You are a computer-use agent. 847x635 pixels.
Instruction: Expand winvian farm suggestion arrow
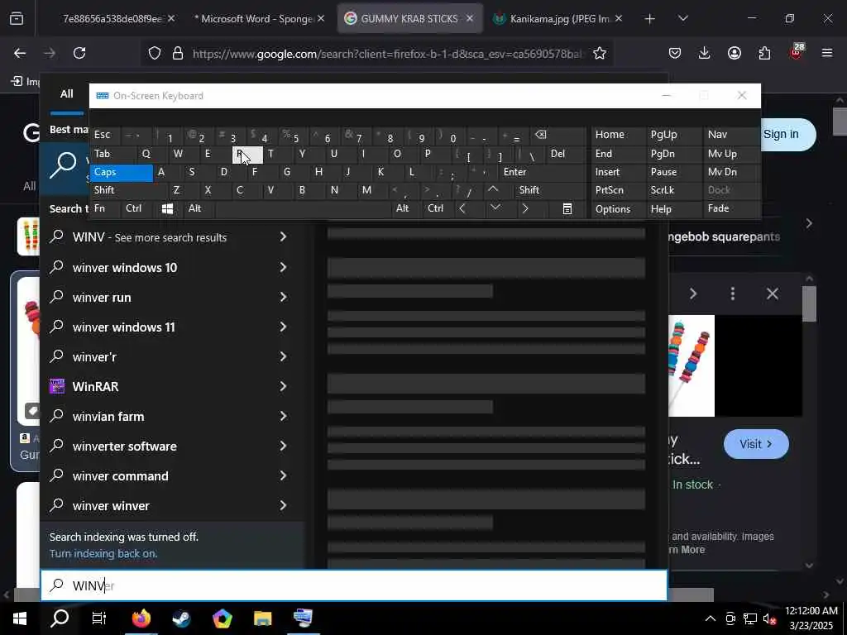pos(283,416)
